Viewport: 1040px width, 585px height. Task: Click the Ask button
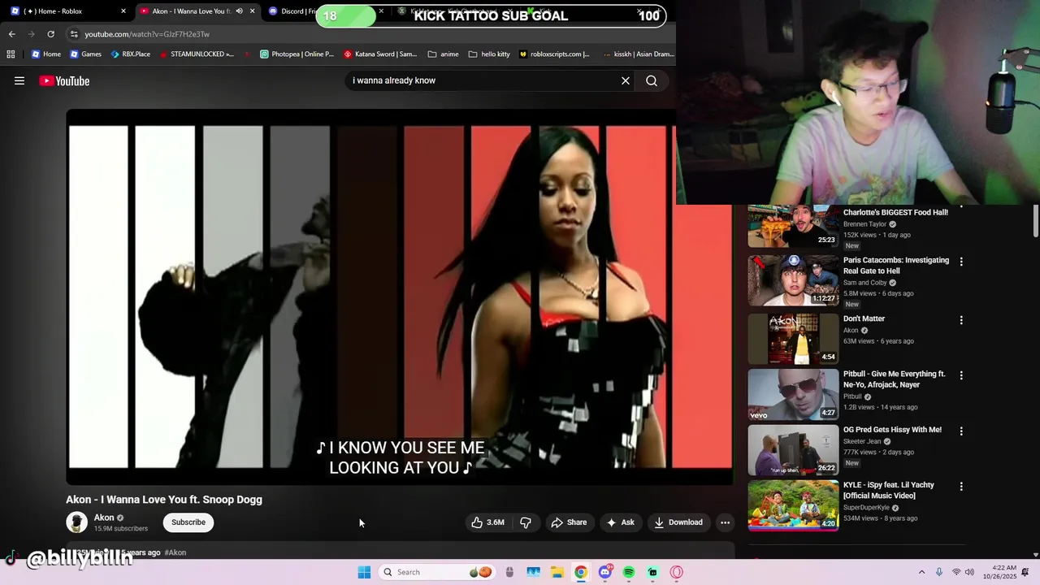620,522
